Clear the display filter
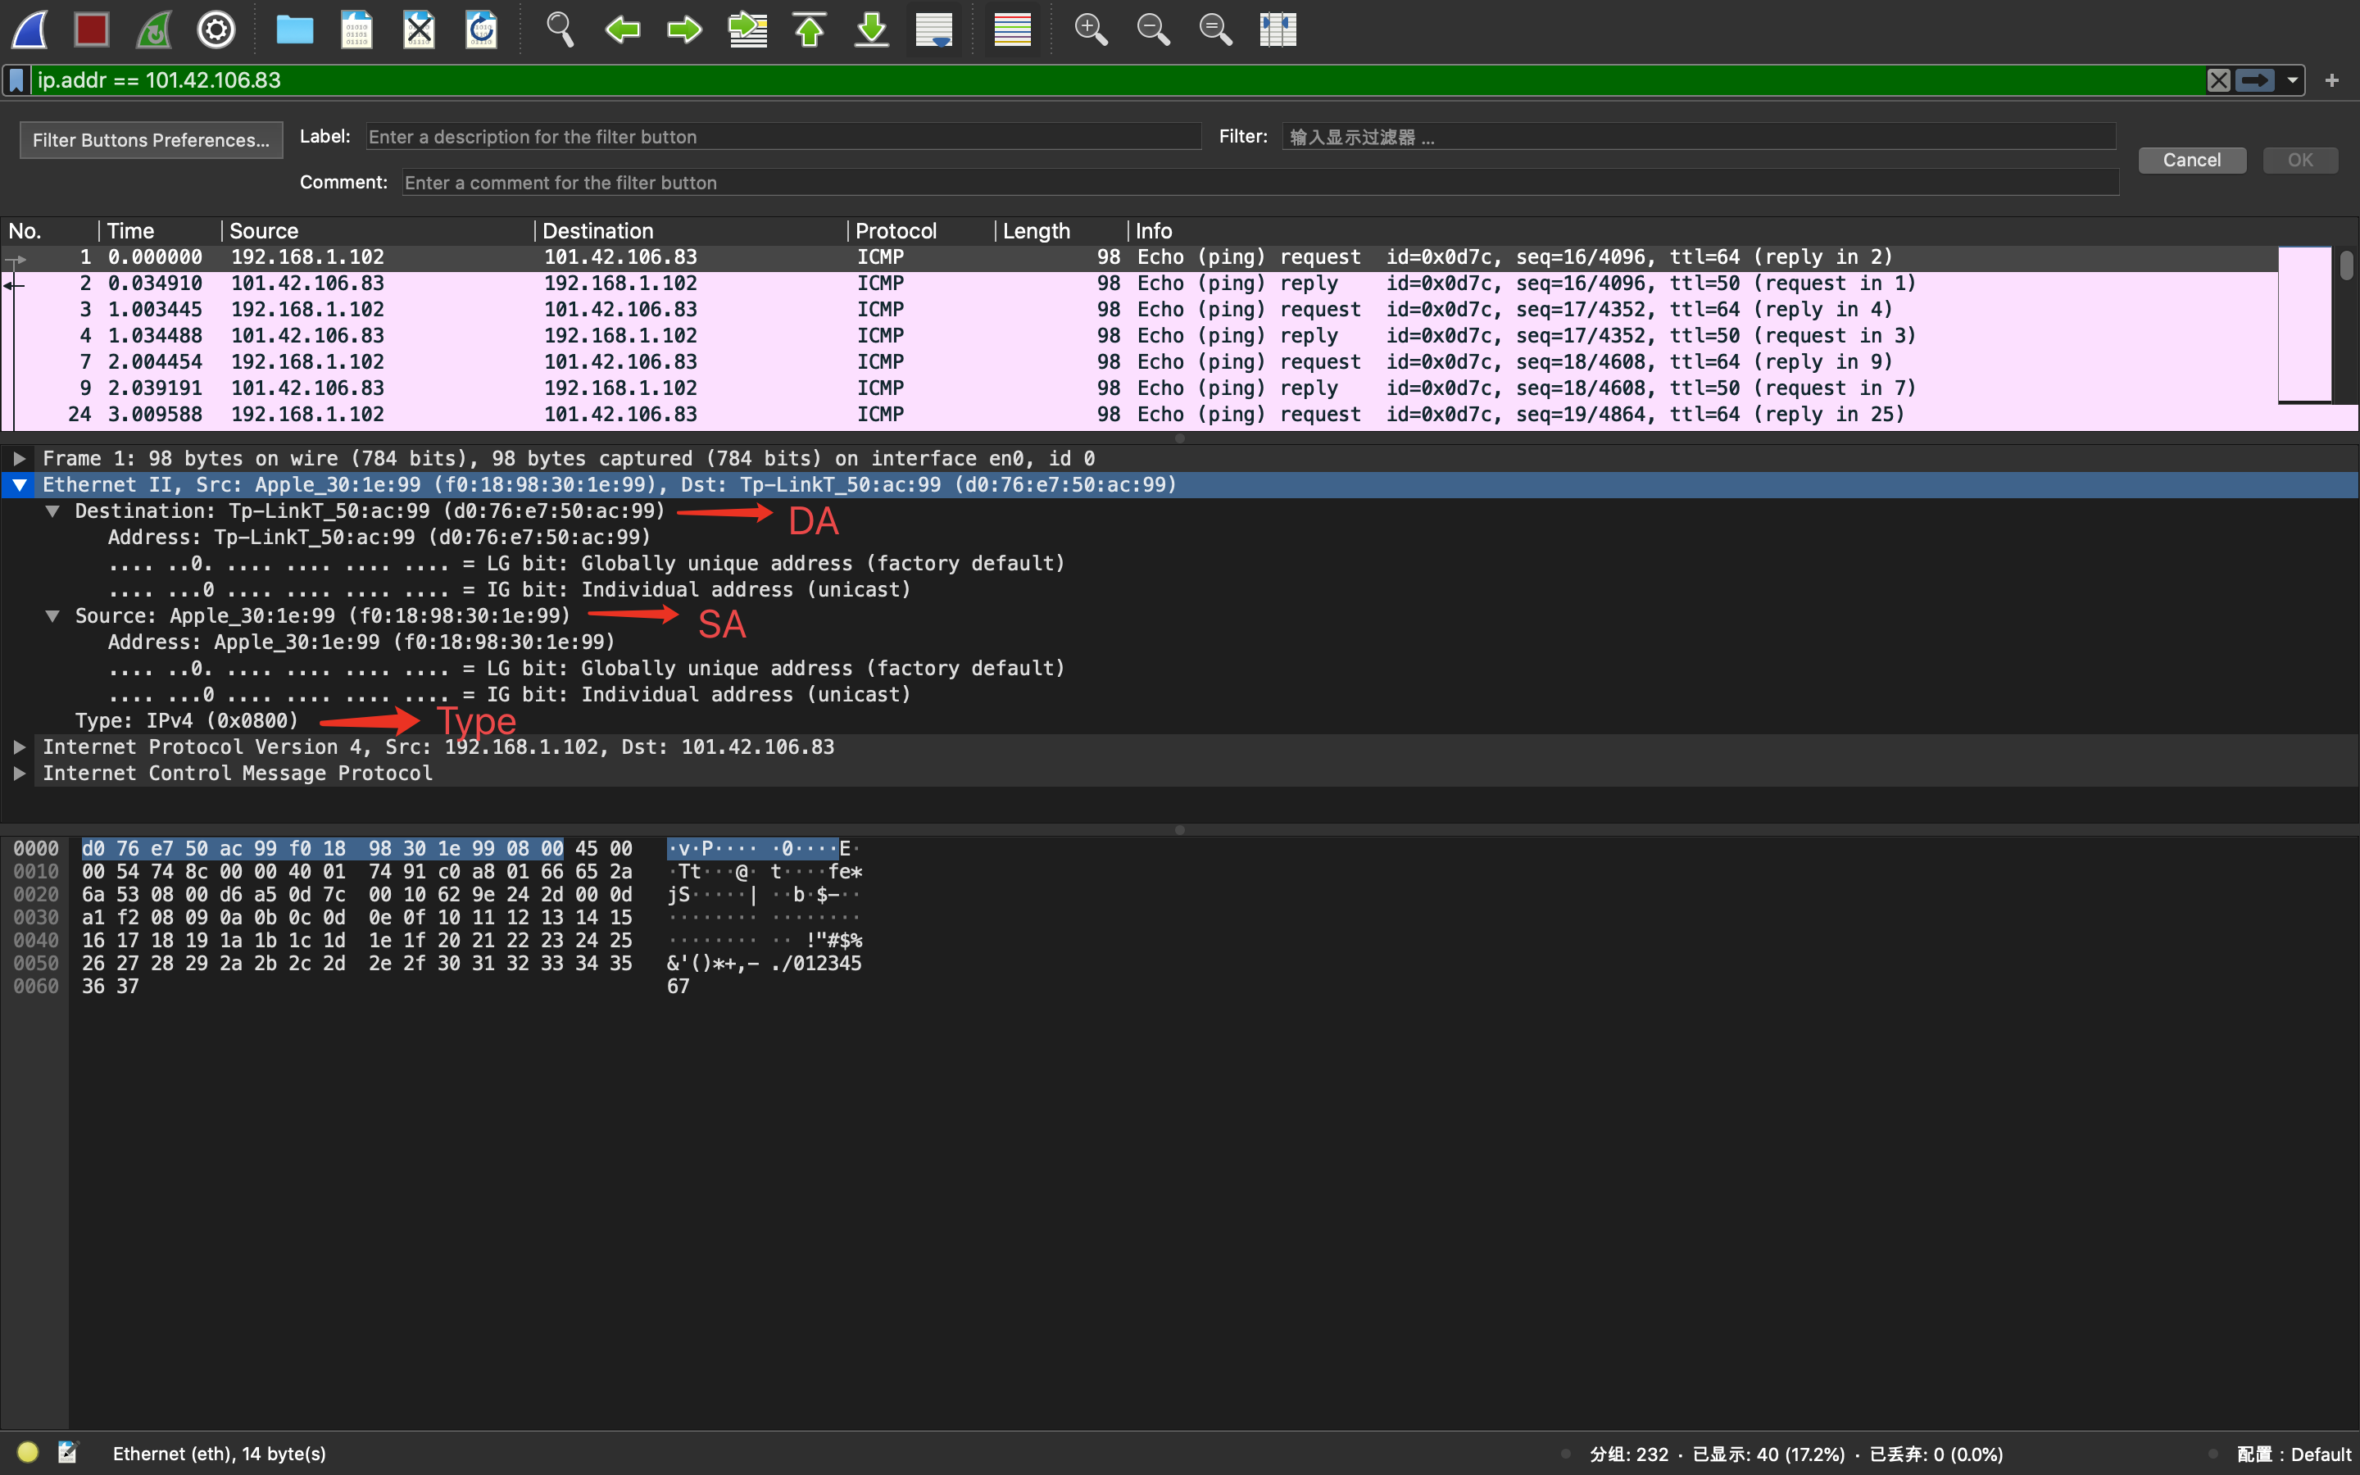Screen dimensions: 2360x1475 (x=2218, y=80)
